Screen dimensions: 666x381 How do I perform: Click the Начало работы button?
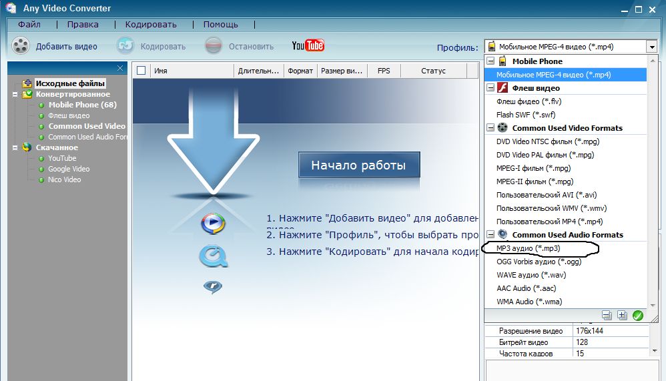(x=359, y=165)
